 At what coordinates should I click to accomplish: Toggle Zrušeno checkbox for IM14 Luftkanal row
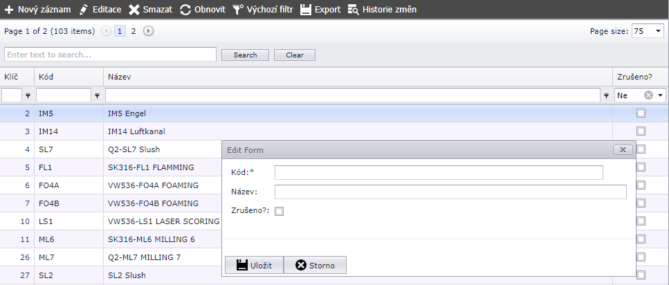coord(641,131)
